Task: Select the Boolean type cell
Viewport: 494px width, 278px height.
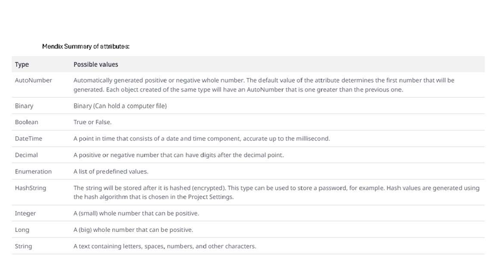Action: [x=26, y=122]
